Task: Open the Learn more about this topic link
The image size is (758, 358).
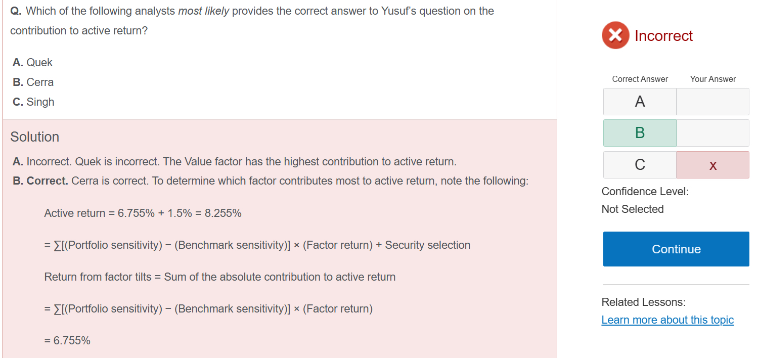Action: 667,320
